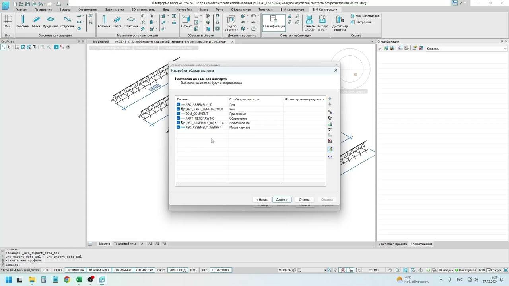Open Chrome from the taskbar
The width and height of the screenshot is (509, 286).
66,280
